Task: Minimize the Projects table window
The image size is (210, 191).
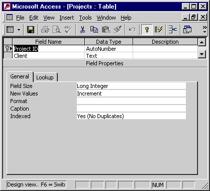Action: pyautogui.click(x=185, y=17)
